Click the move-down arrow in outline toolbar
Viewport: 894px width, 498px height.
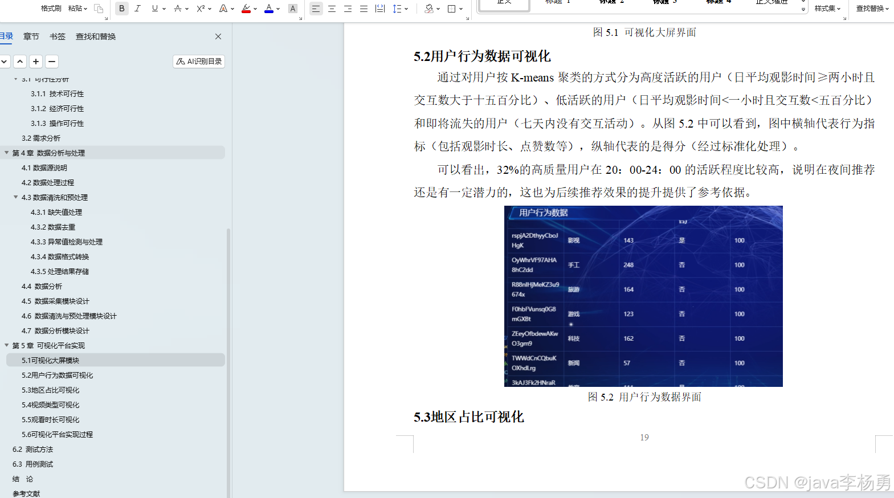5,62
